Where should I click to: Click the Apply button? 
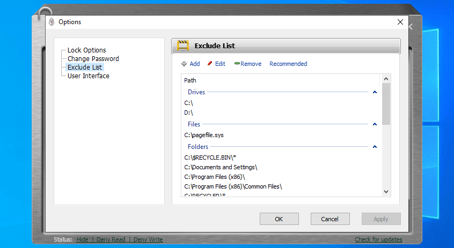[x=381, y=219]
